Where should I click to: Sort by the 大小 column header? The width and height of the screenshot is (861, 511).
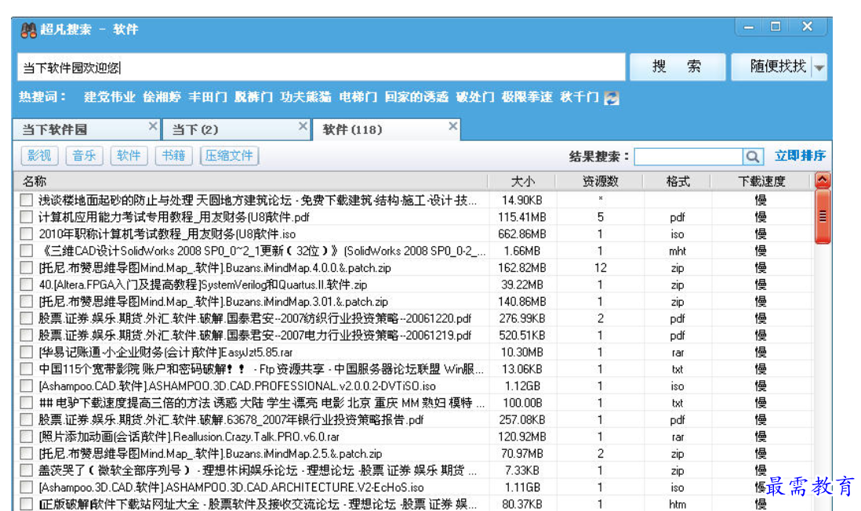[522, 181]
